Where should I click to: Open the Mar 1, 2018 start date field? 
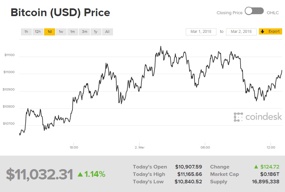tap(201, 32)
